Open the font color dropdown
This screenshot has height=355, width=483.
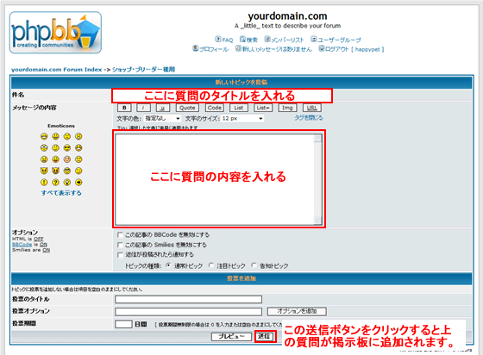(163, 118)
